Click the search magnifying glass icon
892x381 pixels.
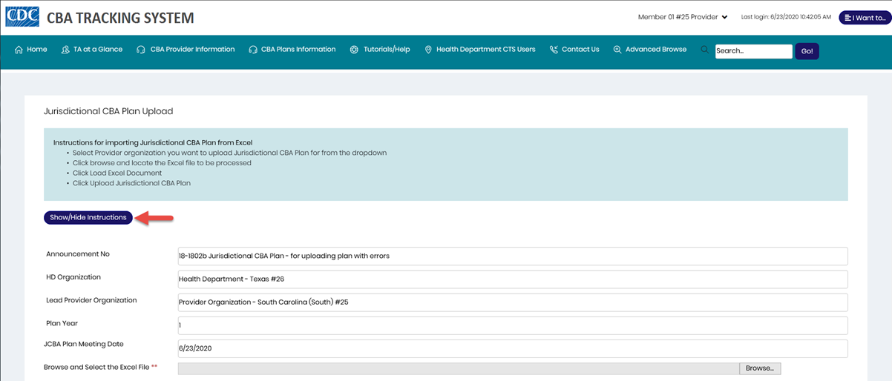pos(704,50)
